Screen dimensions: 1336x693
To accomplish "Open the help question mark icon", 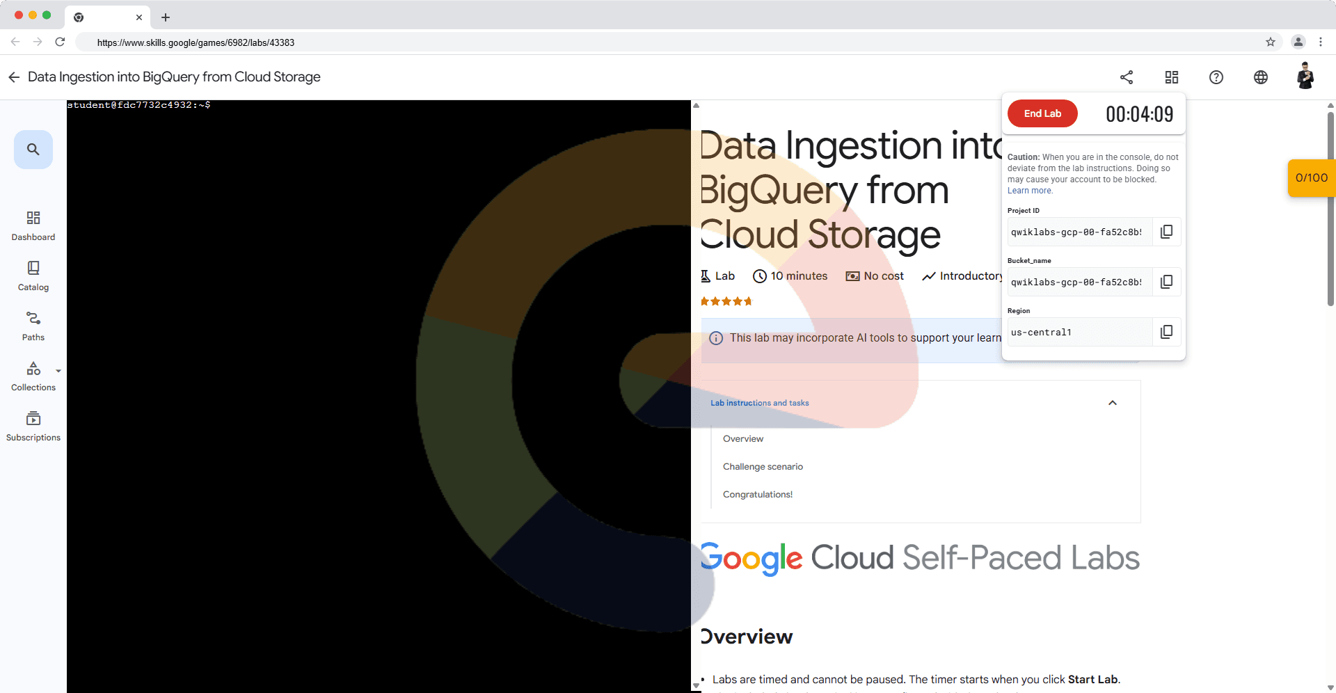I will tap(1216, 77).
